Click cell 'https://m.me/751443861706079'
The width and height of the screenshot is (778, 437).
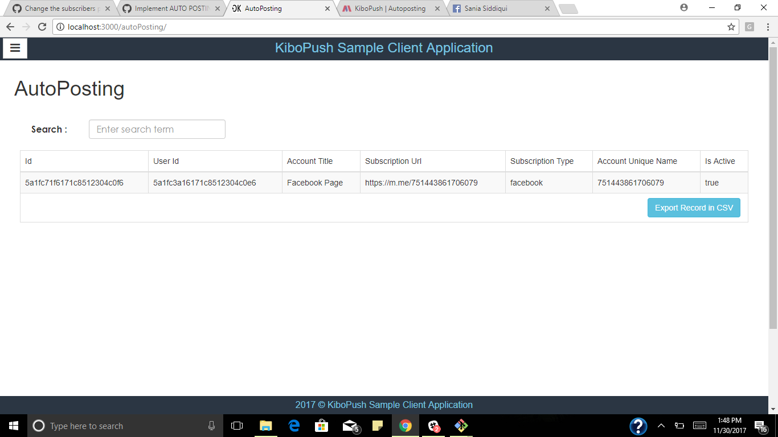click(433, 183)
